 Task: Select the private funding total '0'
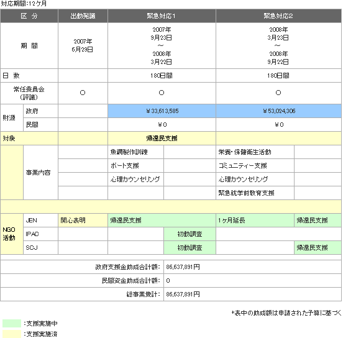coord(168,280)
